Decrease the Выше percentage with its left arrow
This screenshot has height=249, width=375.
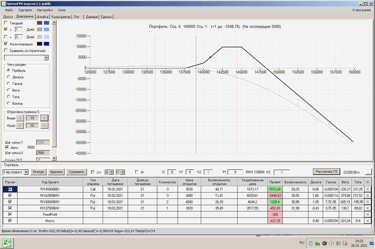coord(20,118)
